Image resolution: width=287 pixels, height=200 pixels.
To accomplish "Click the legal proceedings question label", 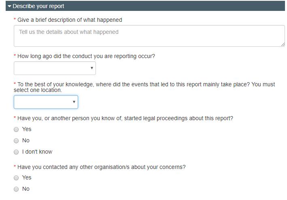I will point(125,118).
